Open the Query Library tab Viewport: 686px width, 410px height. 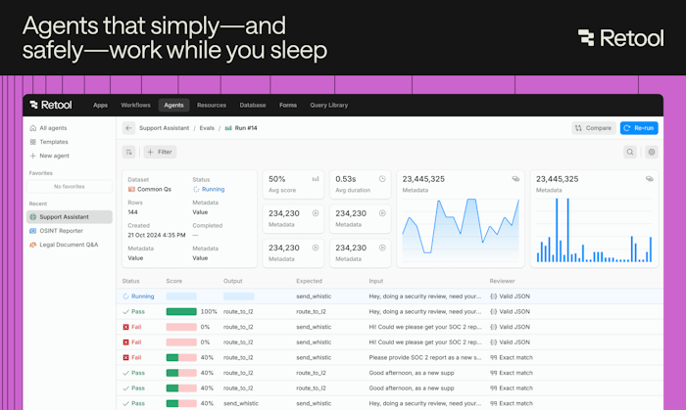pyautogui.click(x=329, y=106)
